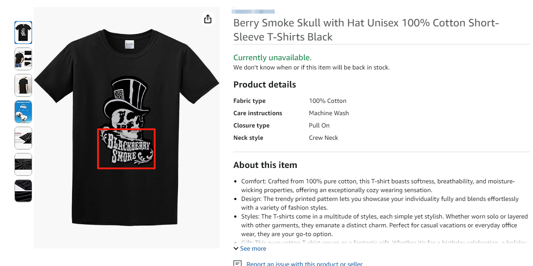Screen dimensions: 533x266
Task: Click the report issue speech-bubble icon
Action: 237,264
